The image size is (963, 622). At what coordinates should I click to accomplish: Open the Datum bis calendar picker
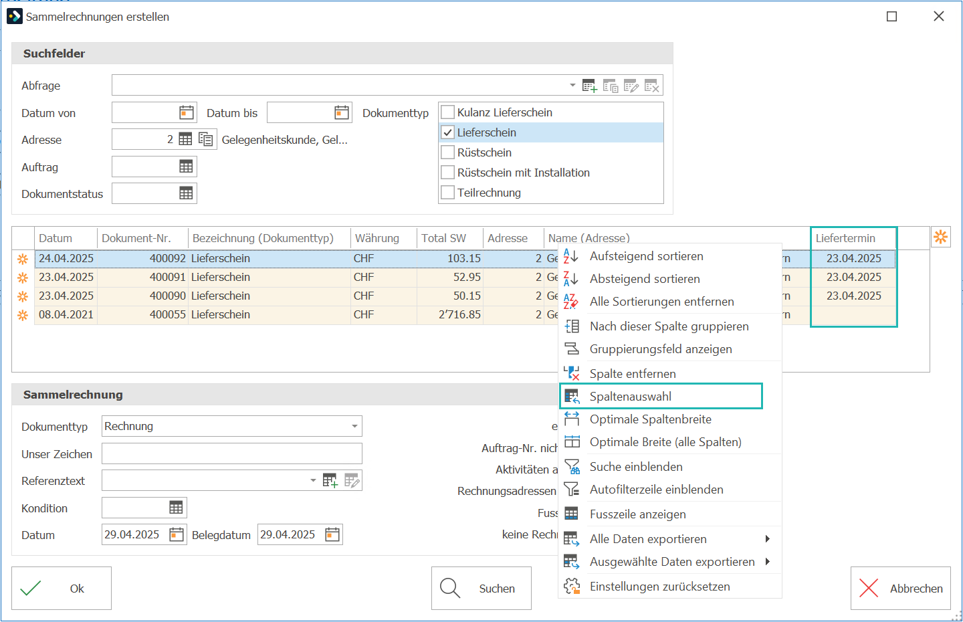[342, 112]
